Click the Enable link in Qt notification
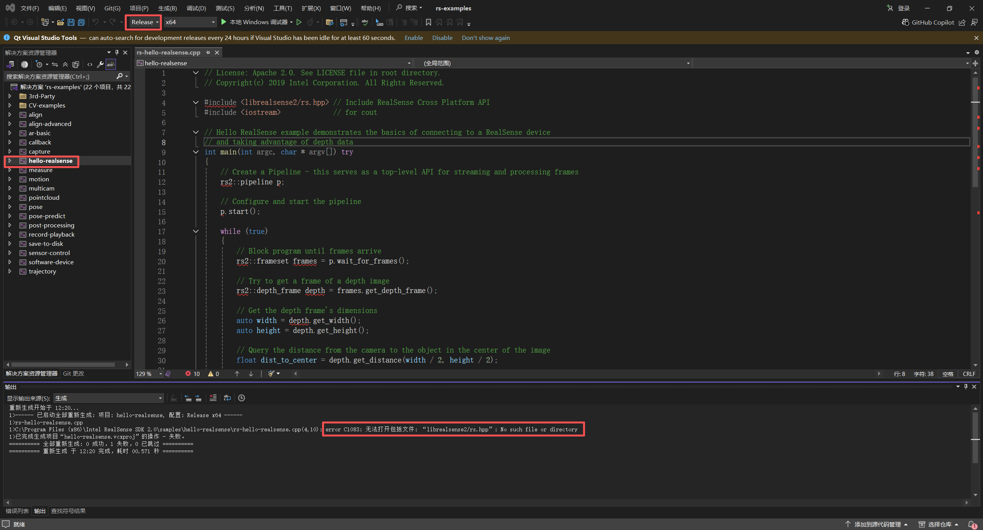The image size is (983, 530). pos(414,38)
